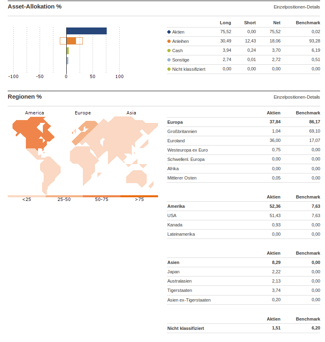
Task: Select the USA row label
Action: [x=172, y=215]
